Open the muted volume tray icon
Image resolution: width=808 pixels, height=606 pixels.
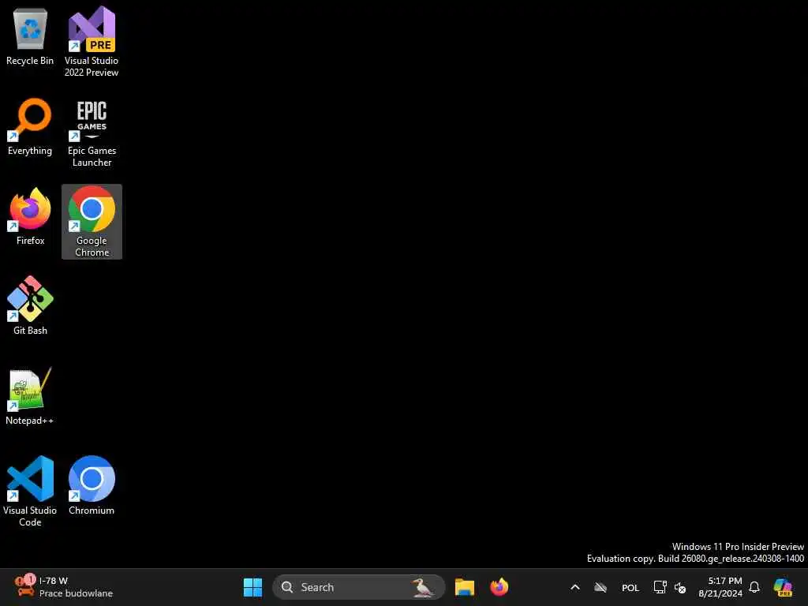pos(680,587)
